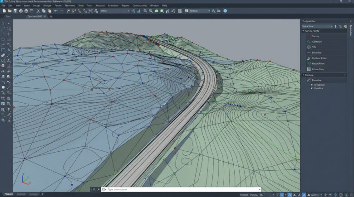Click the eraser tool in left toolbar

tap(3, 55)
